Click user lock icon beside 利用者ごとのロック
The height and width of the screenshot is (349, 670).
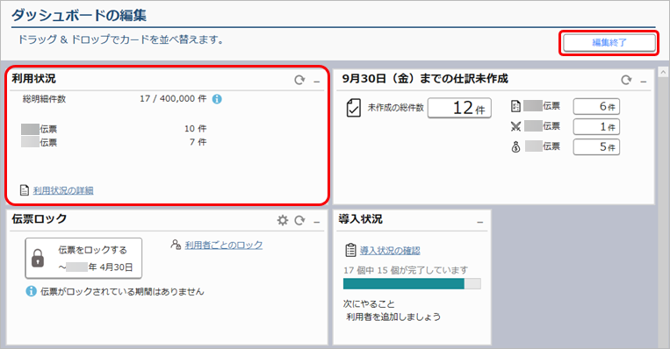(x=176, y=245)
